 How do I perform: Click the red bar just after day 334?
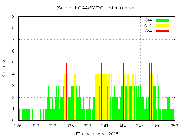(66, 92)
